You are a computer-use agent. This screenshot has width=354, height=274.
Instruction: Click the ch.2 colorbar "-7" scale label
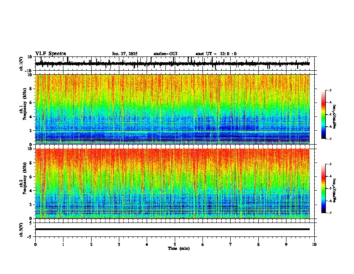pyautogui.click(x=329, y=213)
